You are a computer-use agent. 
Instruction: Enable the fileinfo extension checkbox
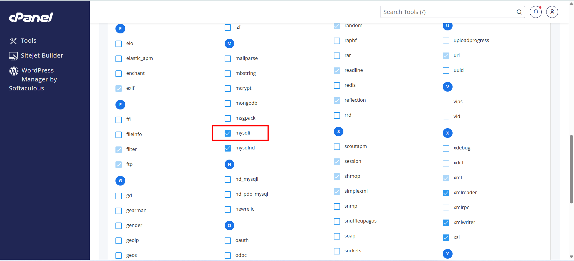pos(119,135)
